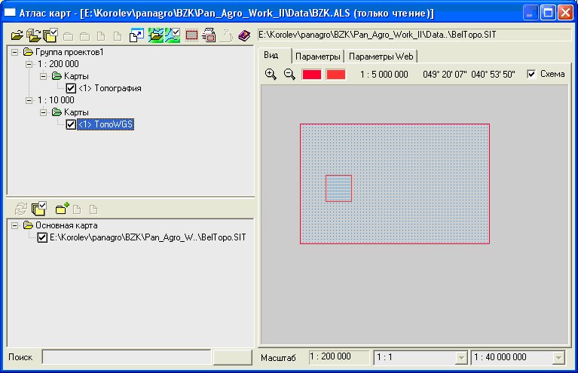Click the red dashed frame selection icon
The width and height of the screenshot is (578, 373).
coord(191,35)
